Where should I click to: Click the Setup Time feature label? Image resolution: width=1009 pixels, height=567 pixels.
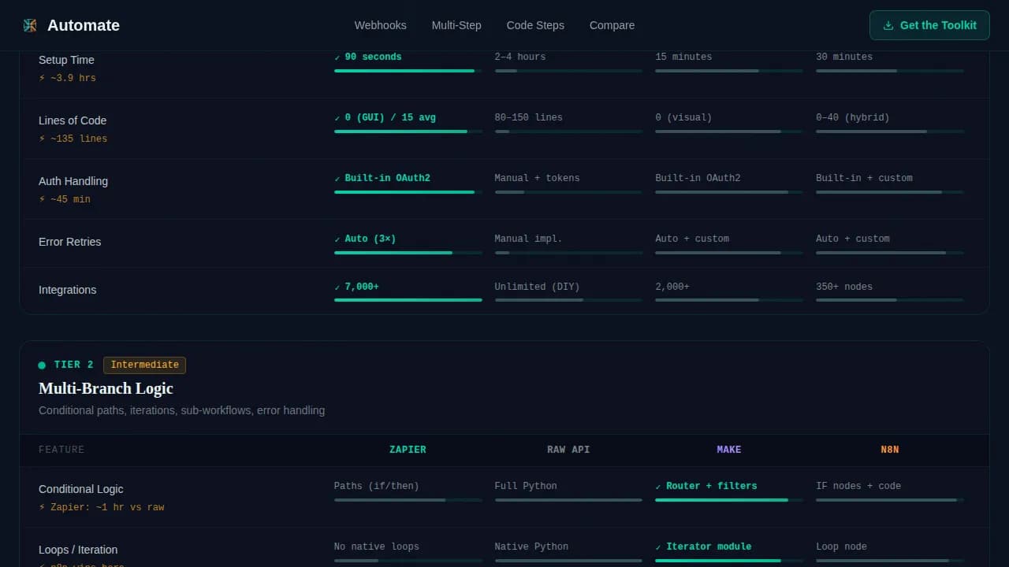[66, 60]
